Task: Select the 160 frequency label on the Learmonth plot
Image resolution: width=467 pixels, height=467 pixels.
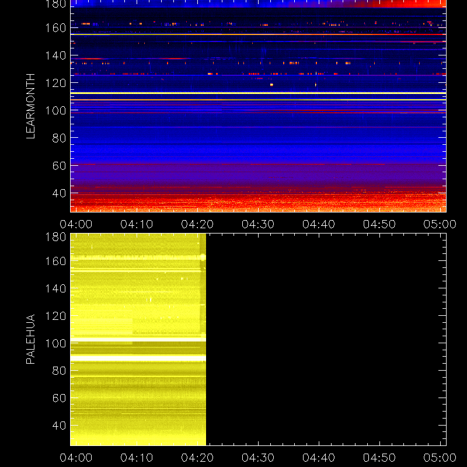Action: coord(55,28)
